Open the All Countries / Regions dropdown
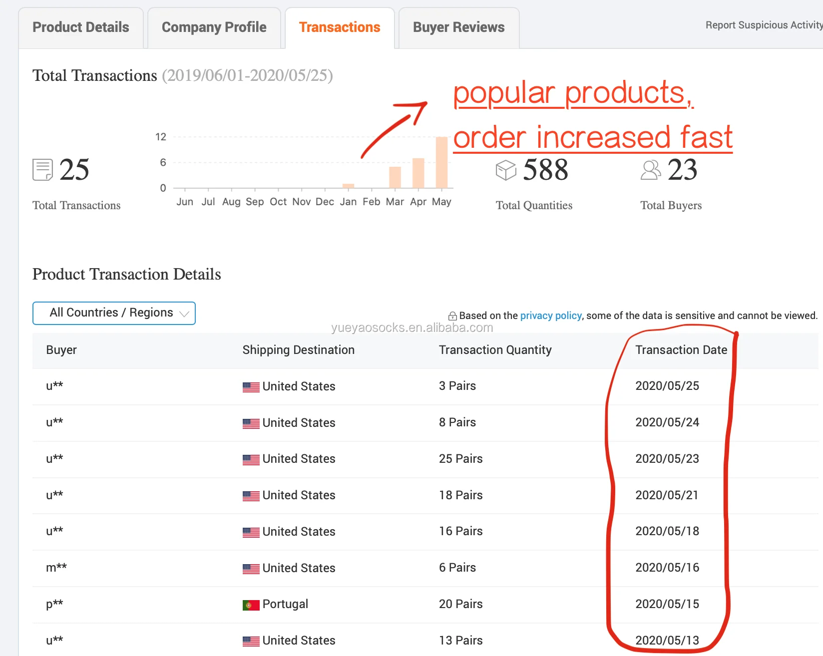 pos(114,313)
